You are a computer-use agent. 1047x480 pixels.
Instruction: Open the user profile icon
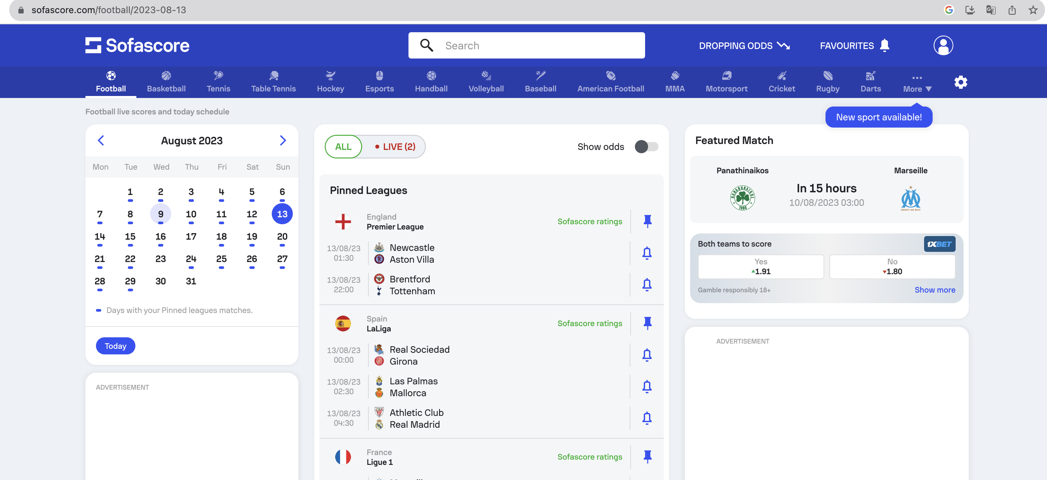pyautogui.click(x=943, y=45)
